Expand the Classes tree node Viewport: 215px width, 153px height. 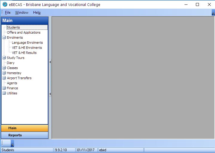point(4,68)
